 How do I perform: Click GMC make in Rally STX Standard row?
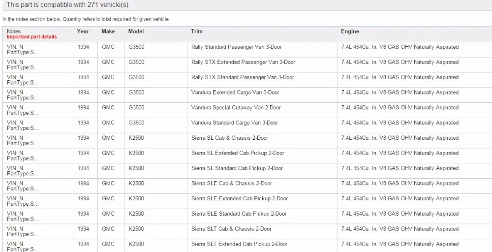108,77
